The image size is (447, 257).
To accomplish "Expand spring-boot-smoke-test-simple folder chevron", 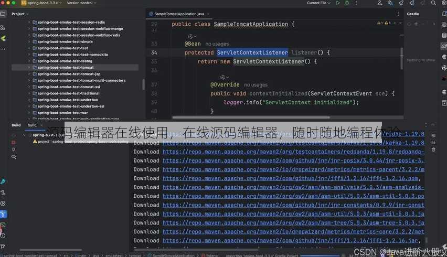I will [x=29, y=41].
